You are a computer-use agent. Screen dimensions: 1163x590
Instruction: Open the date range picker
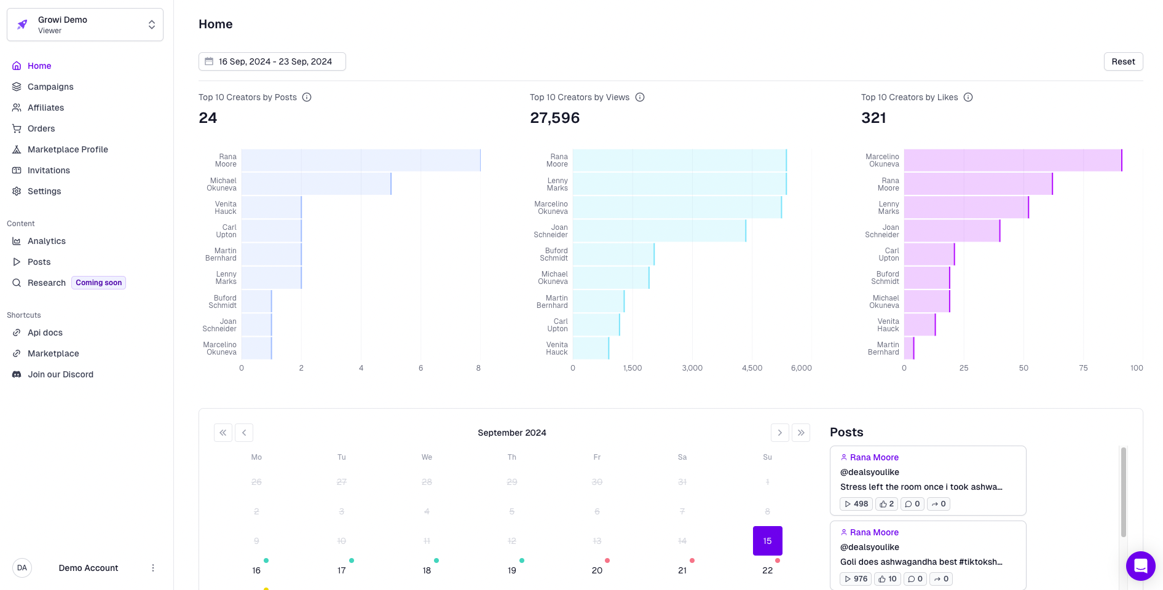point(272,61)
